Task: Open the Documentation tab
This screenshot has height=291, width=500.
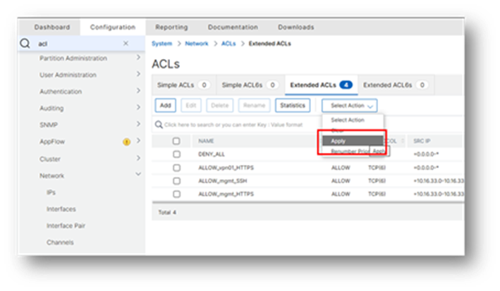Action: tap(233, 27)
